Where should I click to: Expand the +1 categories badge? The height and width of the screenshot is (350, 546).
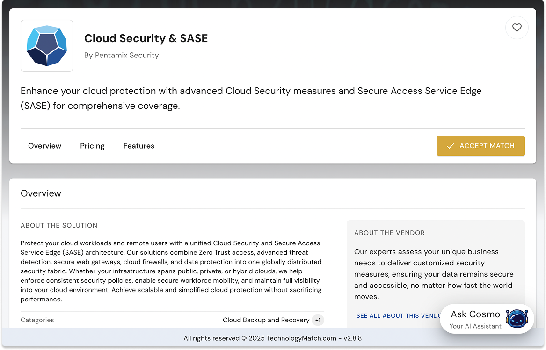point(318,320)
